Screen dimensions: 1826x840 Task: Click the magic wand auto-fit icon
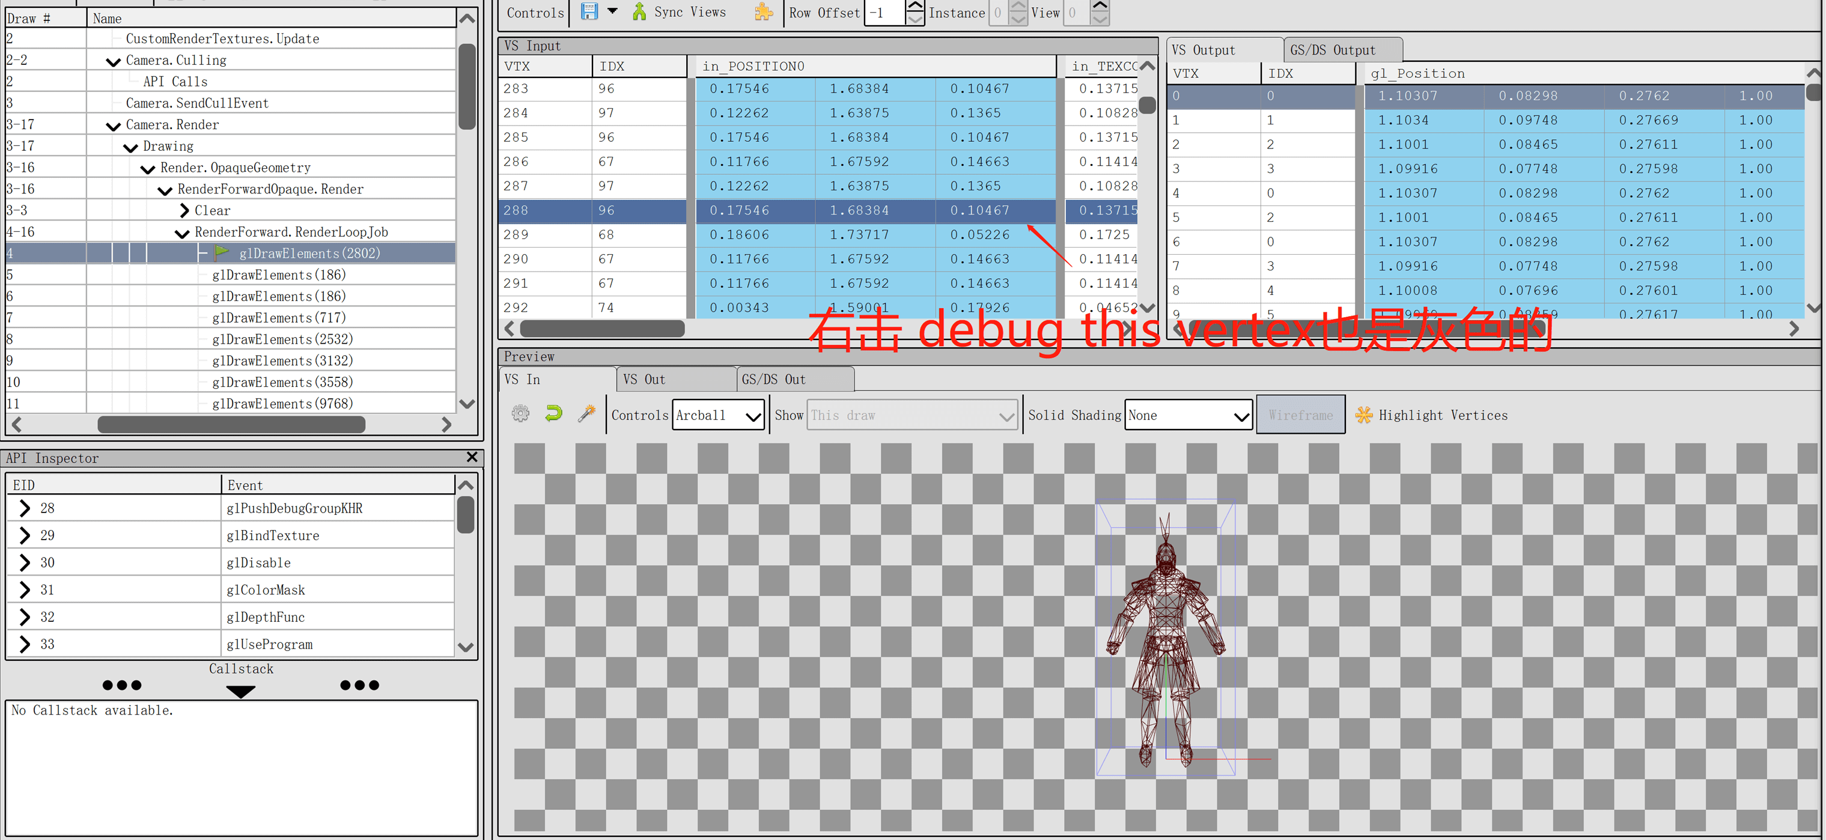[586, 414]
